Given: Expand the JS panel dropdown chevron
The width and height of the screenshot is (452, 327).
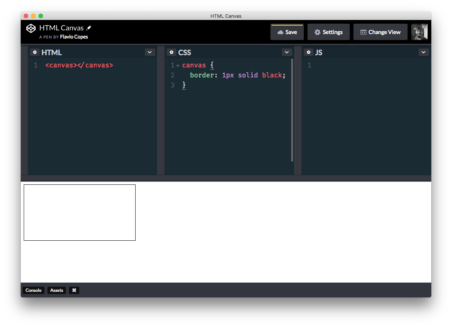Looking at the screenshot, I should pos(423,52).
